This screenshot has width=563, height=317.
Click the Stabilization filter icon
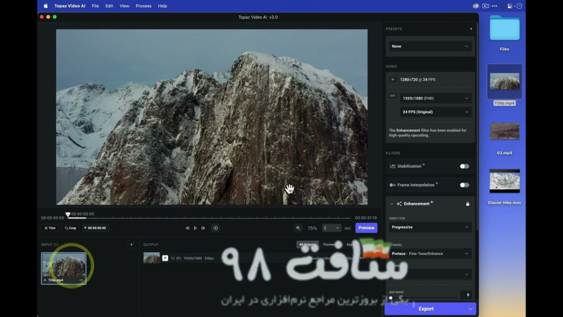click(x=393, y=166)
